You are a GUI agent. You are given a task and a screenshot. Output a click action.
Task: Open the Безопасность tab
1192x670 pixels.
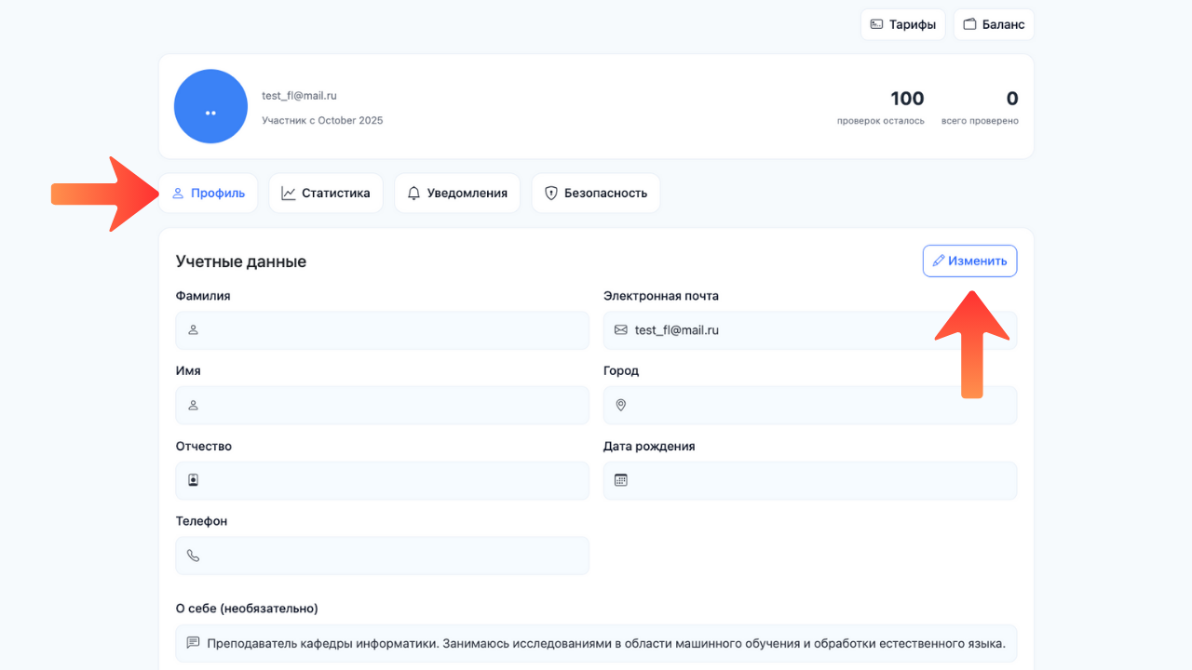pyautogui.click(x=595, y=194)
